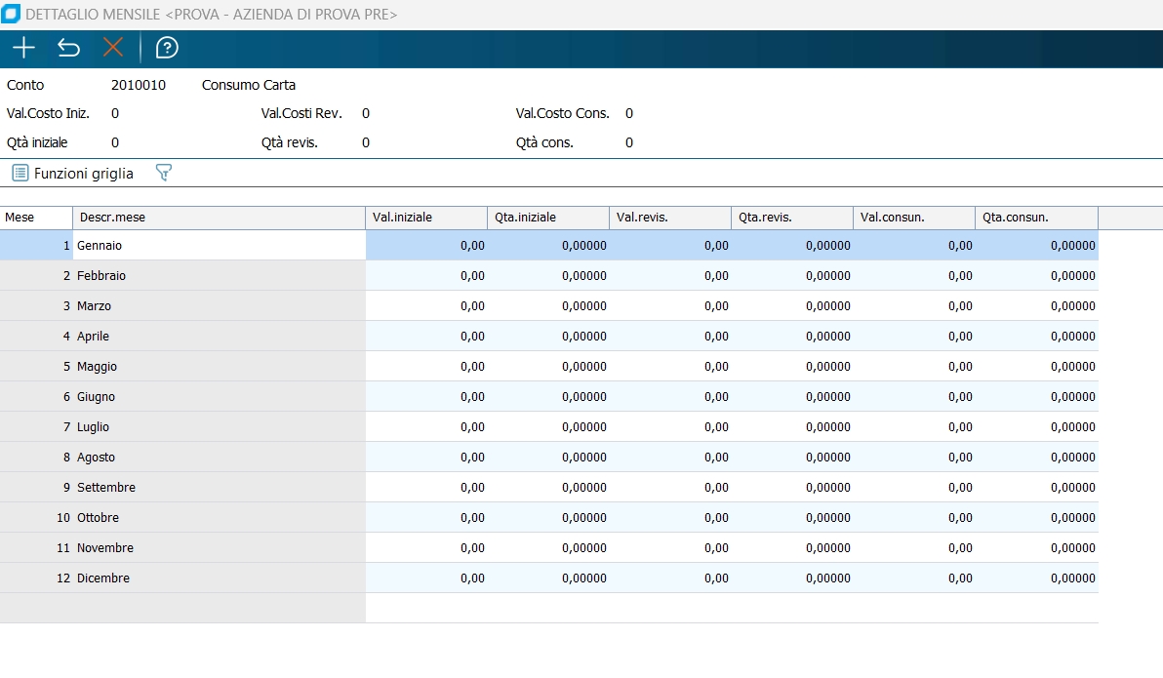Click the Qta.consun. column header
The height and width of the screenshot is (678, 1163).
click(x=1035, y=218)
